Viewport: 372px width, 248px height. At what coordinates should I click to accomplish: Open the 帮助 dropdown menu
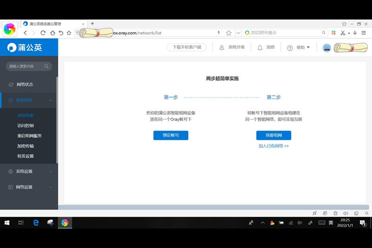pos(298,48)
